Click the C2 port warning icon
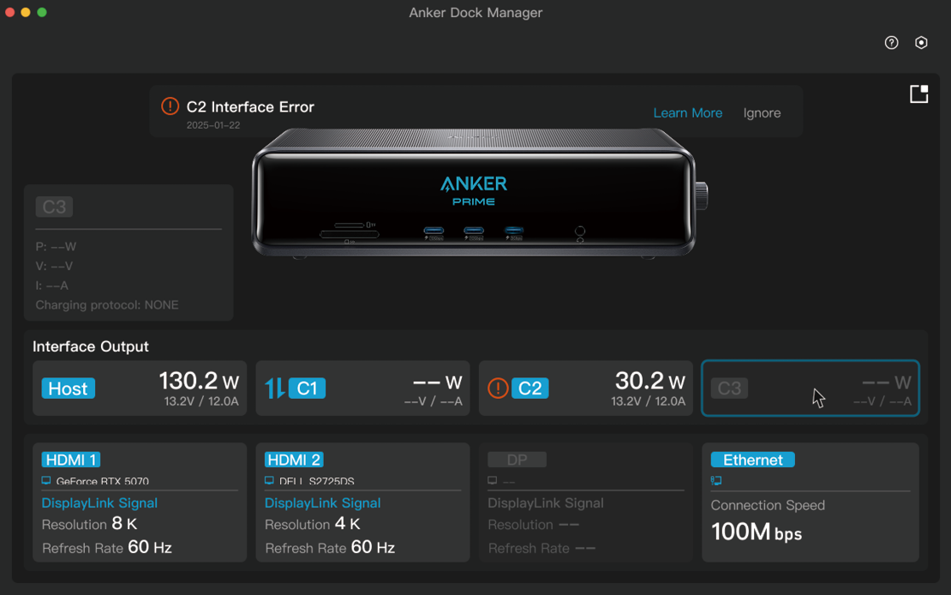The width and height of the screenshot is (951, 595). pyautogui.click(x=498, y=388)
